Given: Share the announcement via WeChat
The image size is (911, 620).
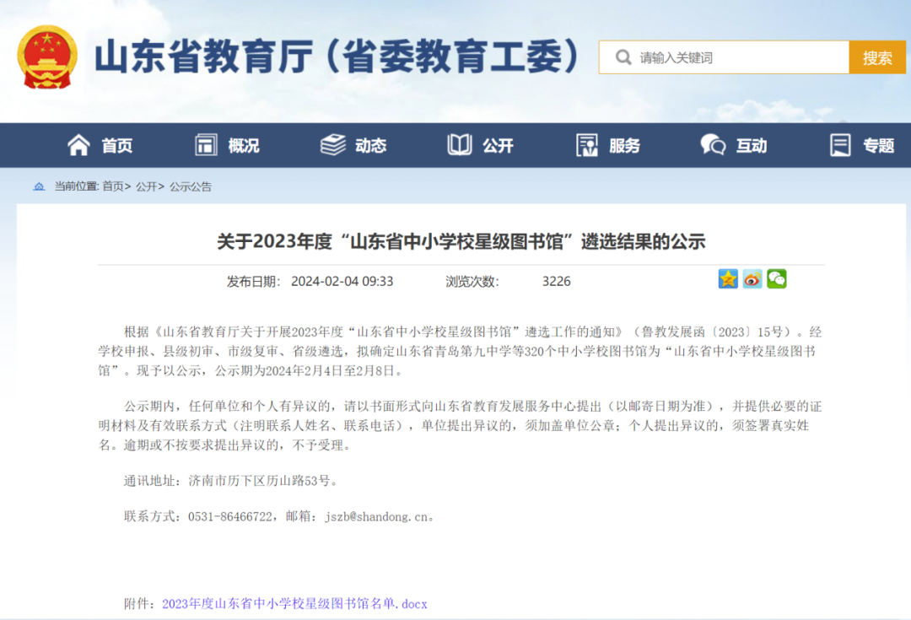Looking at the screenshot, I should (776, 279).
